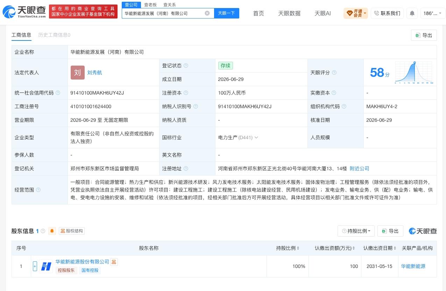Viewport: 446px width, 291px height.
Task: Click 天眼一下 search button
Action: pos(226,13)
